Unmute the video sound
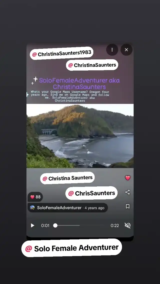 click(127, 226)
